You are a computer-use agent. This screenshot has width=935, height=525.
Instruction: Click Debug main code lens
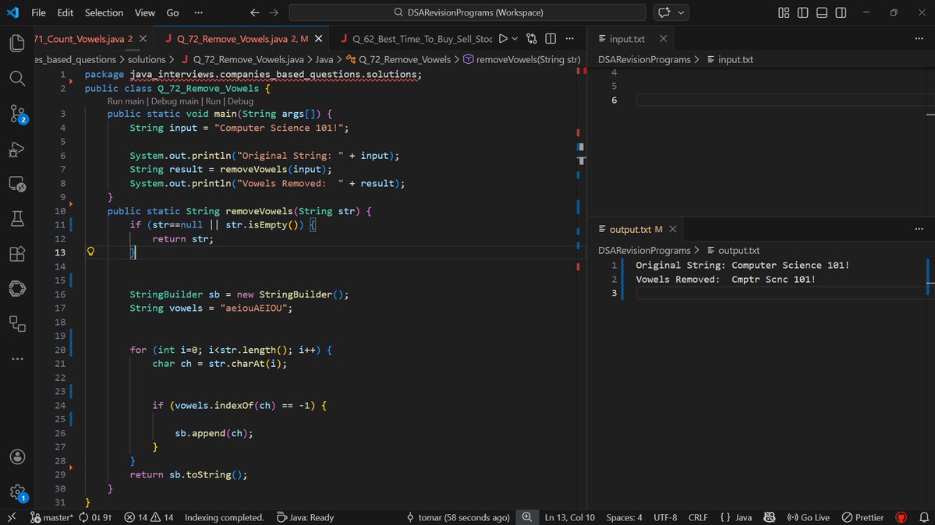click(x=175, y=101)
